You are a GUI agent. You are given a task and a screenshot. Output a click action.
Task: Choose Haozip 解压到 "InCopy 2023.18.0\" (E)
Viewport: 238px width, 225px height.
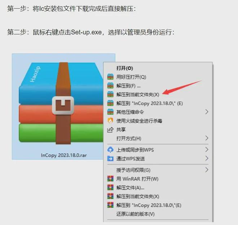pyautogui.click(x=158, y=103)
